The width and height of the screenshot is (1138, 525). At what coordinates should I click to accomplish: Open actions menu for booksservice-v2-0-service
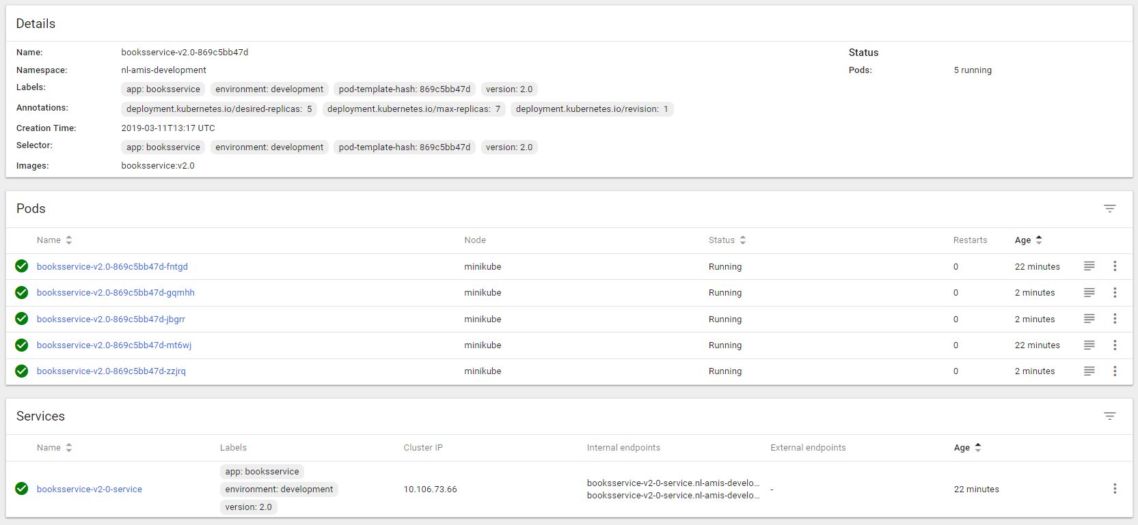(1114, 489)
